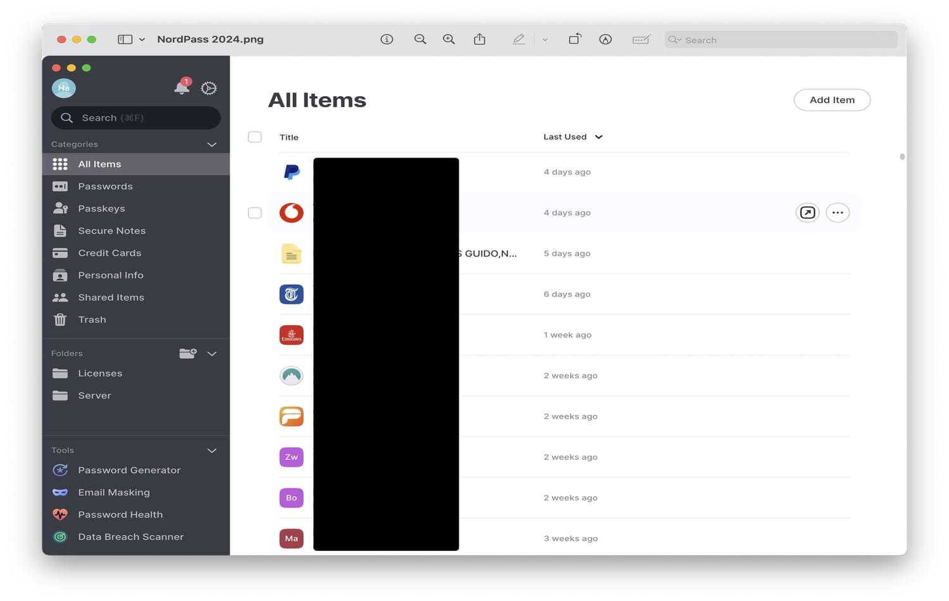This screenshot has width=949, height=601.
Task: Show image info in Preview toolbar
Action: (387, 39)
